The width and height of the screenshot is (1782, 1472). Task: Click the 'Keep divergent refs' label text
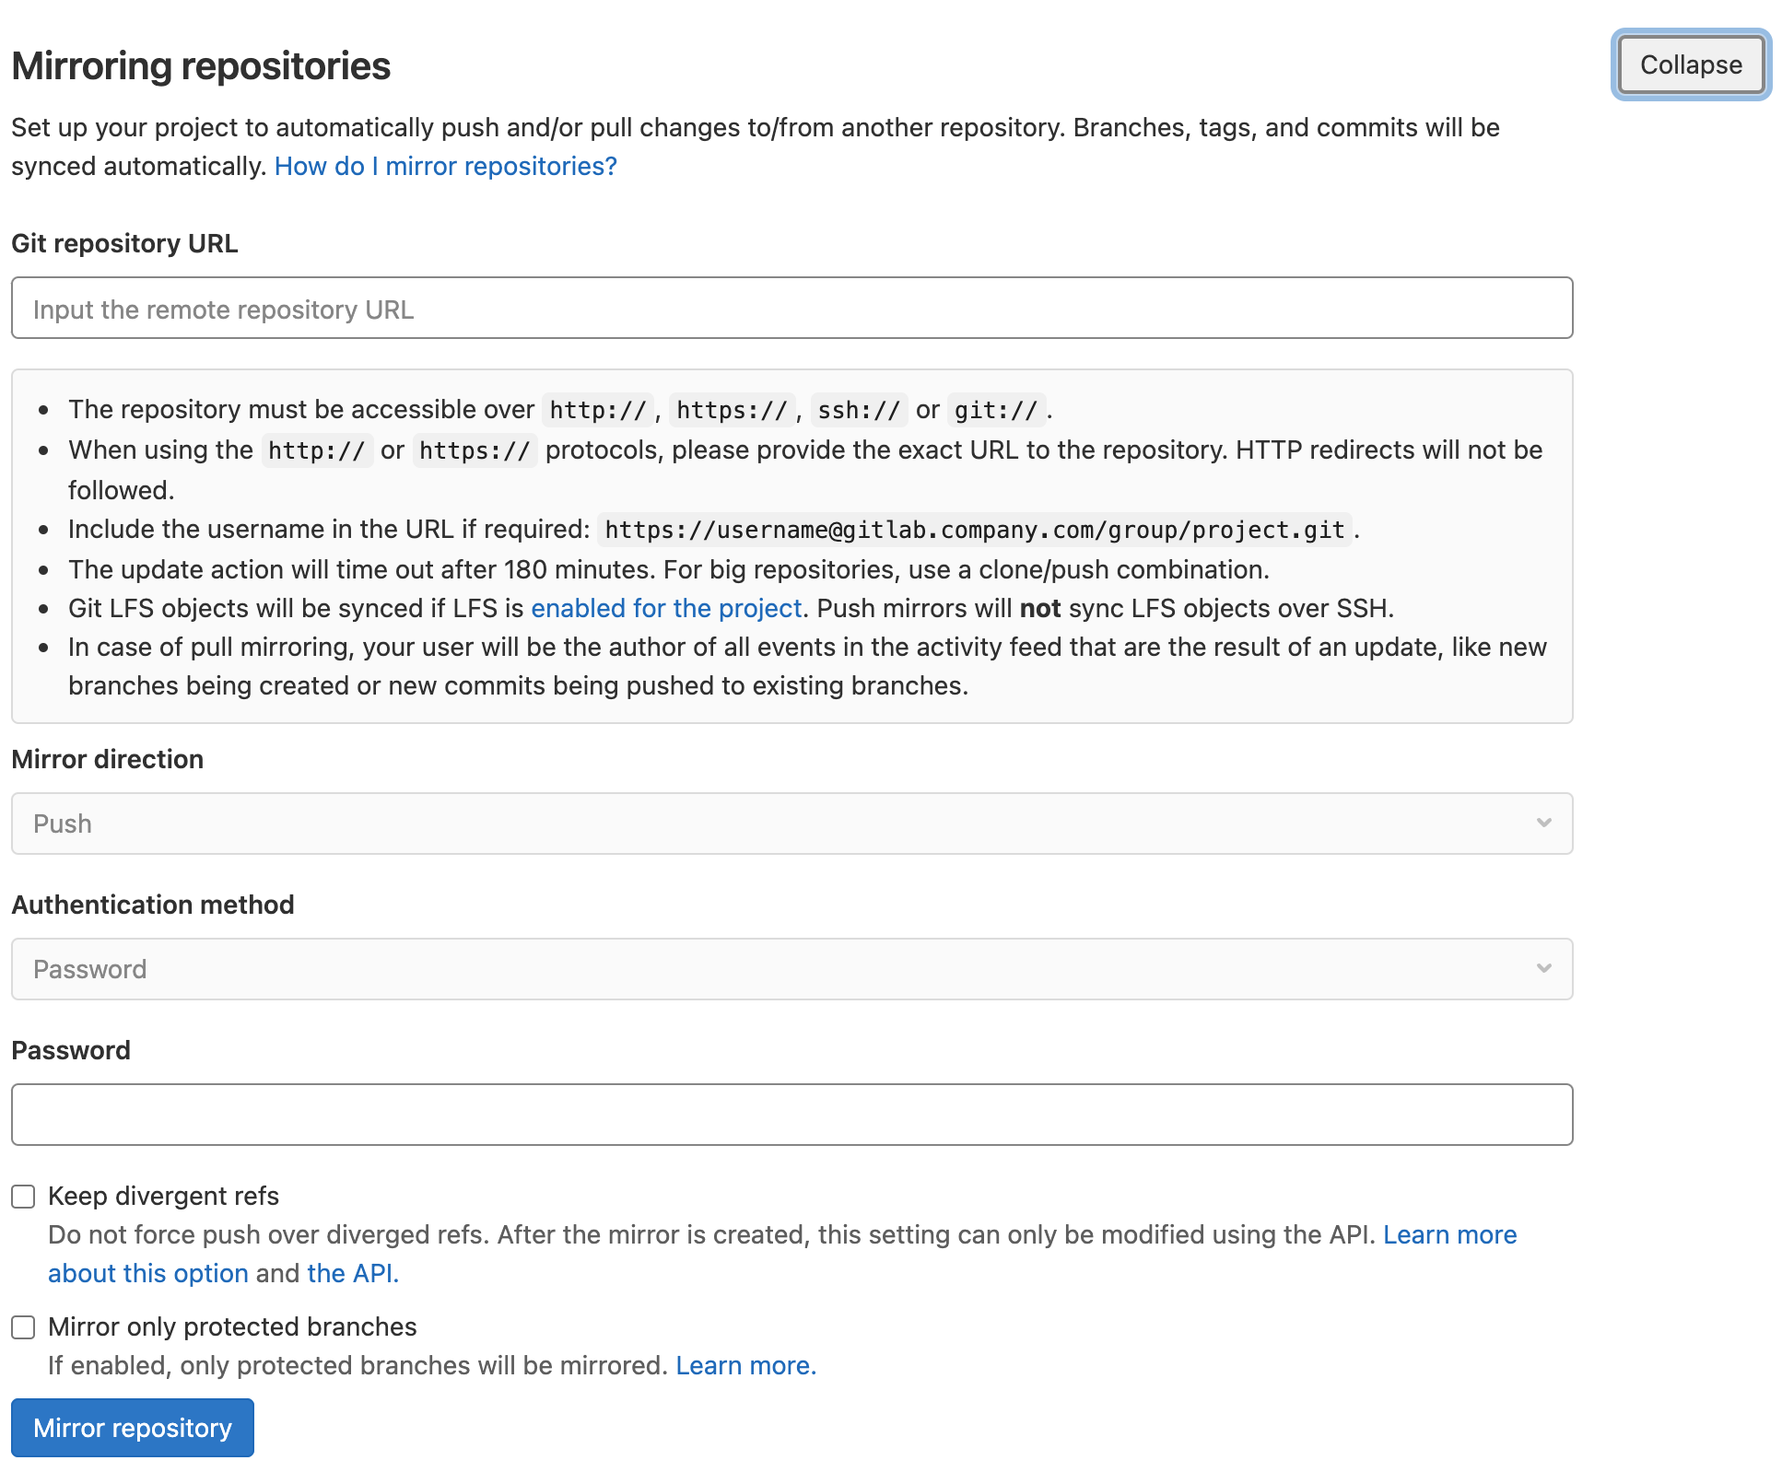(x=163, y=1197)
